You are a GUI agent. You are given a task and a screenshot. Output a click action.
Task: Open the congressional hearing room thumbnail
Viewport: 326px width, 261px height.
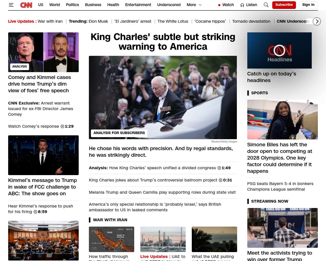pyautogui.click(x=43, y=241)
